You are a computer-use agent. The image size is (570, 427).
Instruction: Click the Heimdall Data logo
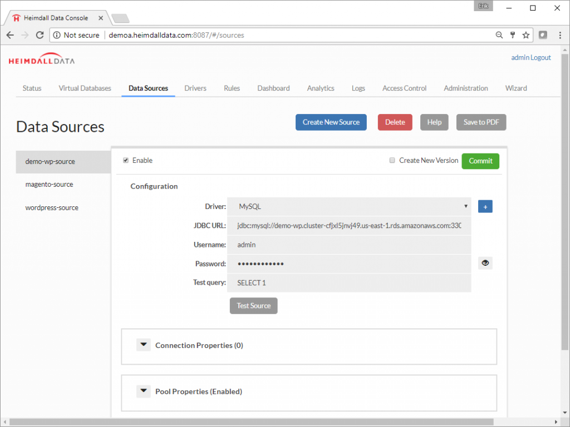coord(41,60)
